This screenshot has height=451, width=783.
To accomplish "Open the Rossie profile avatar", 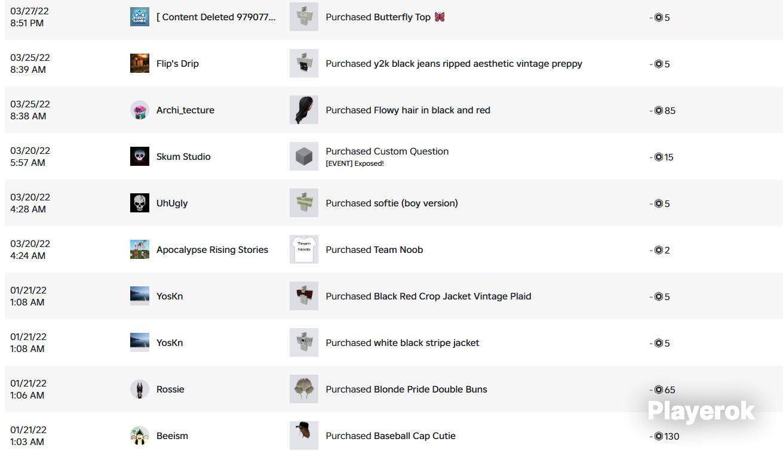I will pos(140,389).
